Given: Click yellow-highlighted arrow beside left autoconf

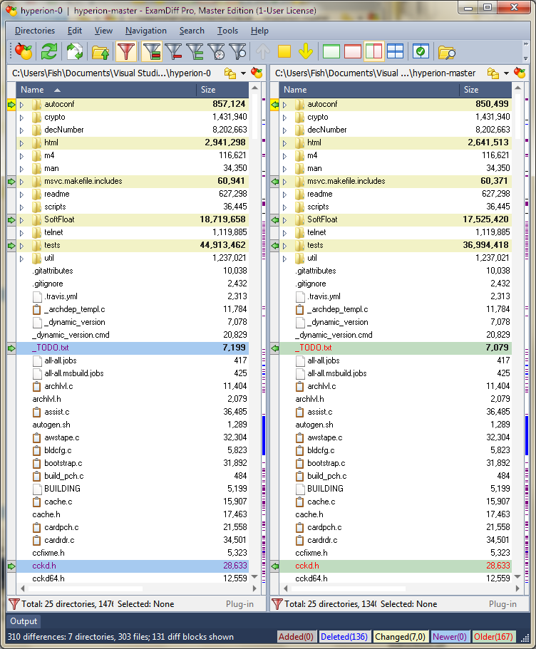Looking at the screenshot, I should [11, 105].
